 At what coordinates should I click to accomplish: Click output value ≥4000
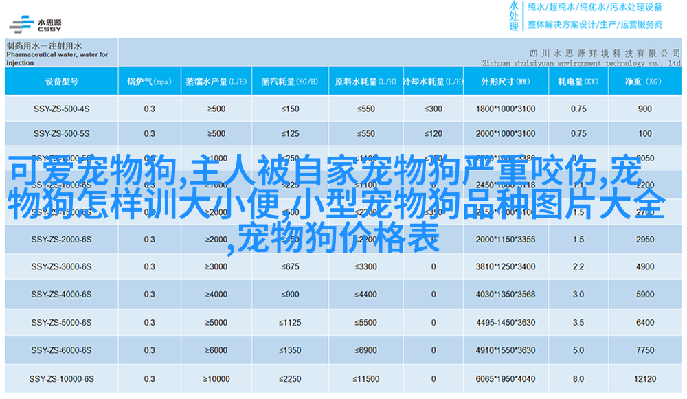pyautogui.click(x=216, y=295)
